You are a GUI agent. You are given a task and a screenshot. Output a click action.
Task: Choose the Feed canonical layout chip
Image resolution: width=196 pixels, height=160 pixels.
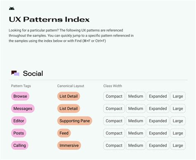pos(64,133)
